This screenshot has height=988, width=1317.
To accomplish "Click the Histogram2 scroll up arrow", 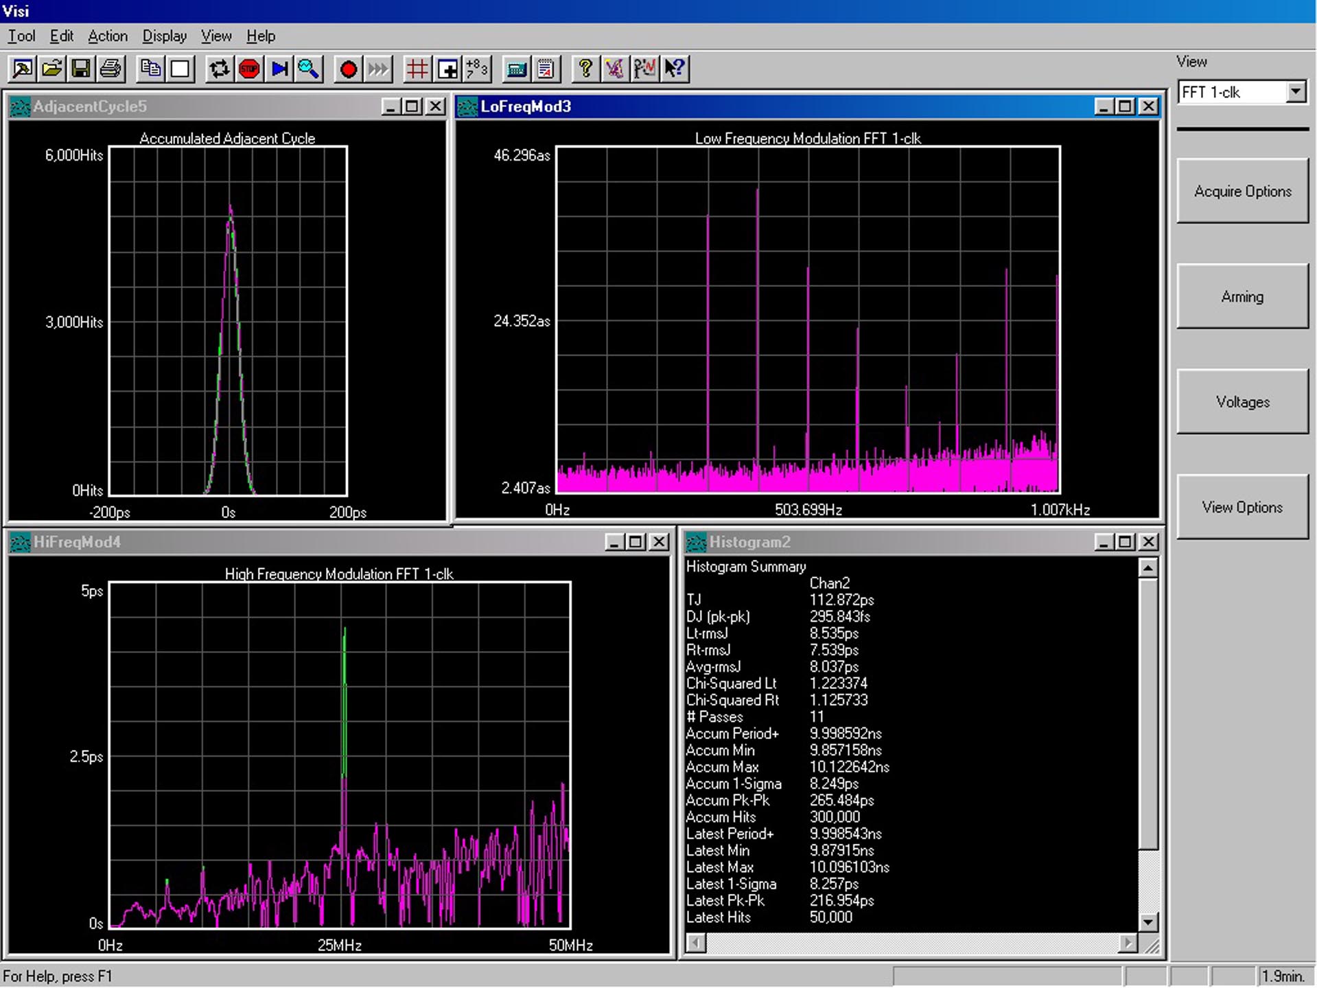I will click(1148, 568).
